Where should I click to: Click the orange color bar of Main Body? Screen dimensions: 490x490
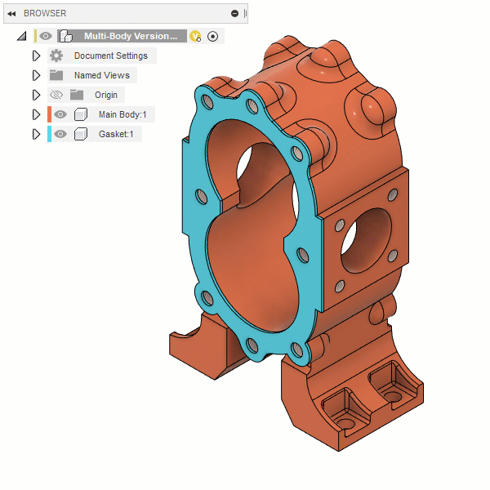(49, 114)
